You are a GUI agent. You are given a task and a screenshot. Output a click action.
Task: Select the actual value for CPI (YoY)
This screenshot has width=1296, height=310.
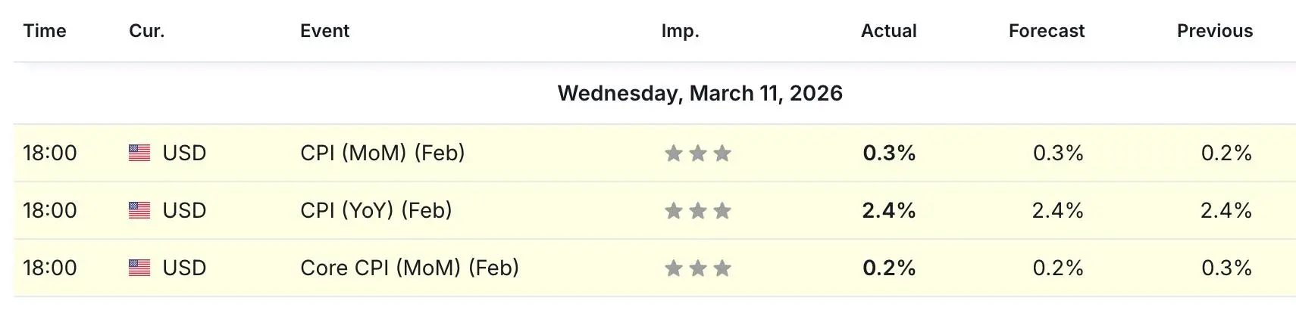888,210
